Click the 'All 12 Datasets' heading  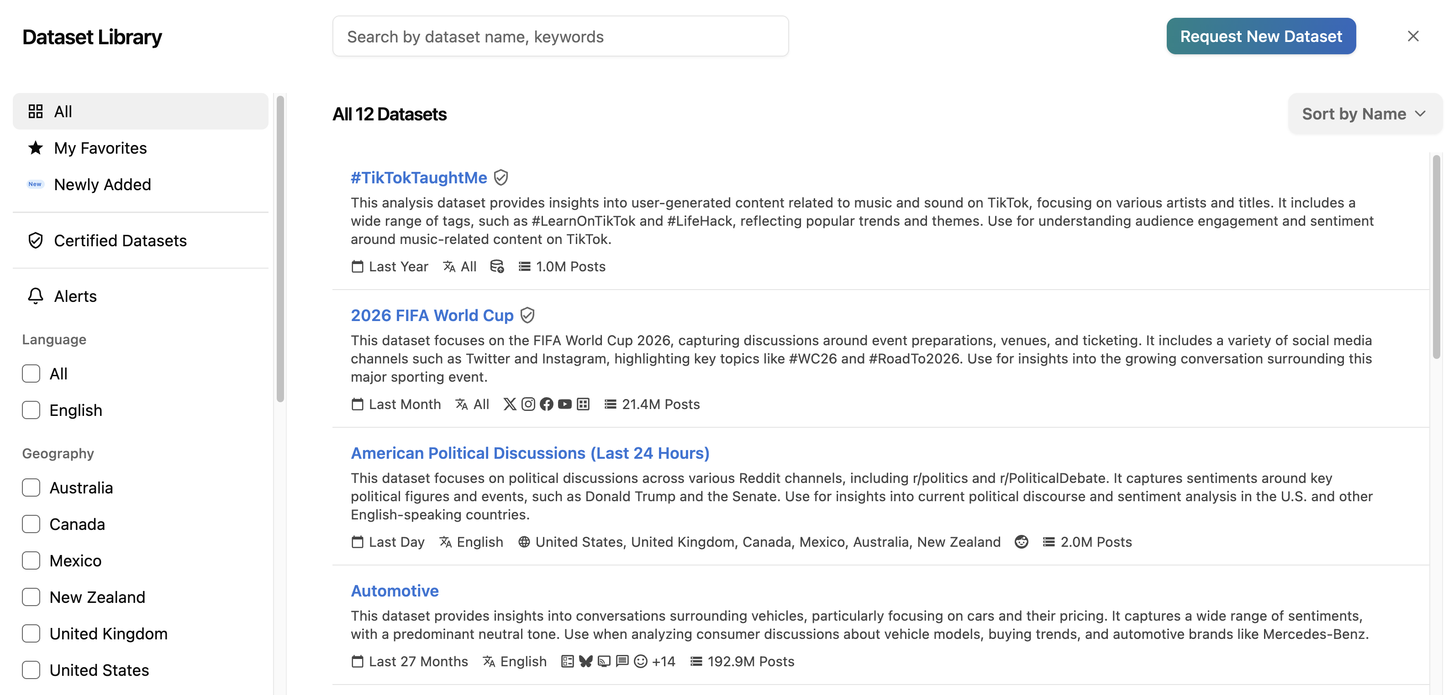click(x=390, y=114)
